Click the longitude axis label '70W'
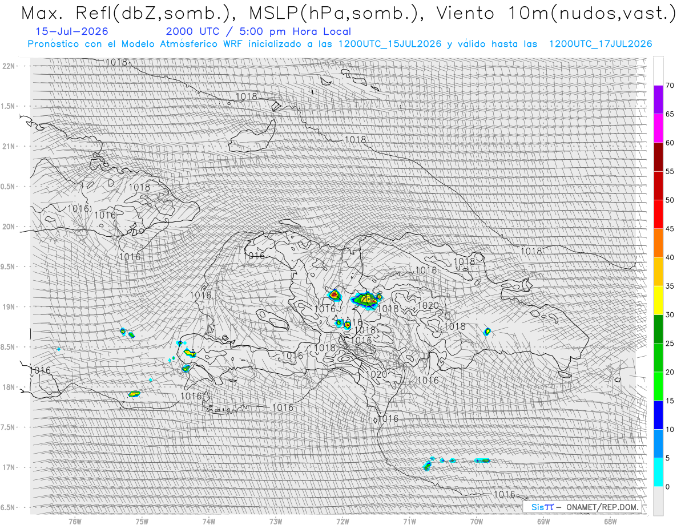Viewport: 685px width, 529px height. click(x=477, y=522)
